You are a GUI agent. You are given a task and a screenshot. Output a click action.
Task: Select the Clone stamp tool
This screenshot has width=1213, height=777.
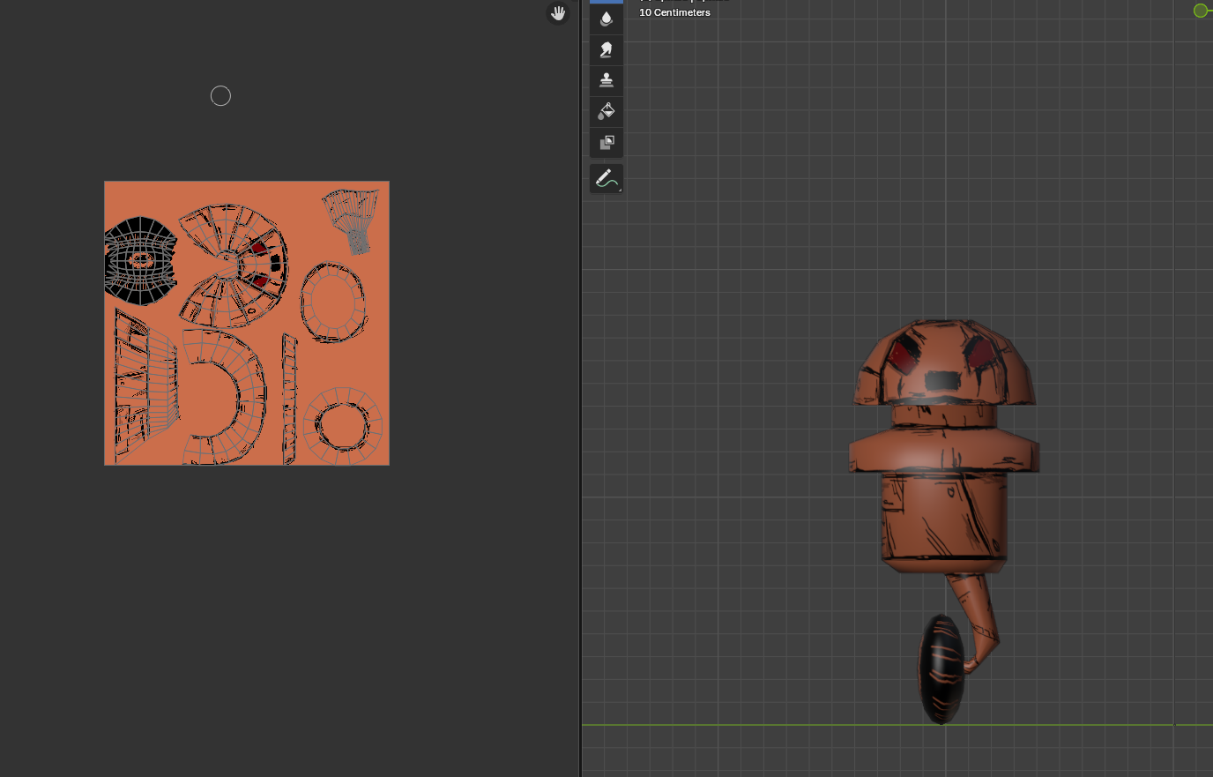click(x=606, y=80)
